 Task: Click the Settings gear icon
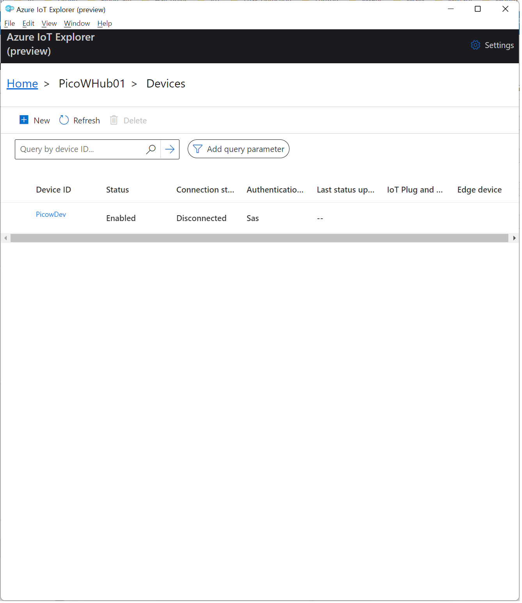(475, 45)
